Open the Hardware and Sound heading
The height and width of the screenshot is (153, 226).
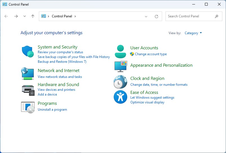pyautogui.click(x=58, y=84)
